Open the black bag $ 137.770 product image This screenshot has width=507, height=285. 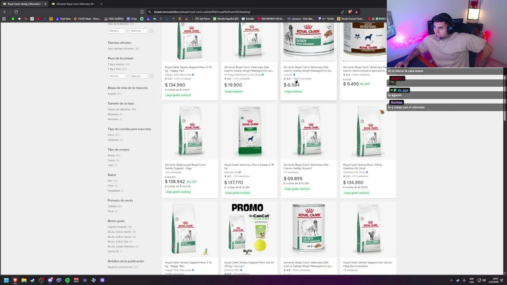[x=249, y=132]
